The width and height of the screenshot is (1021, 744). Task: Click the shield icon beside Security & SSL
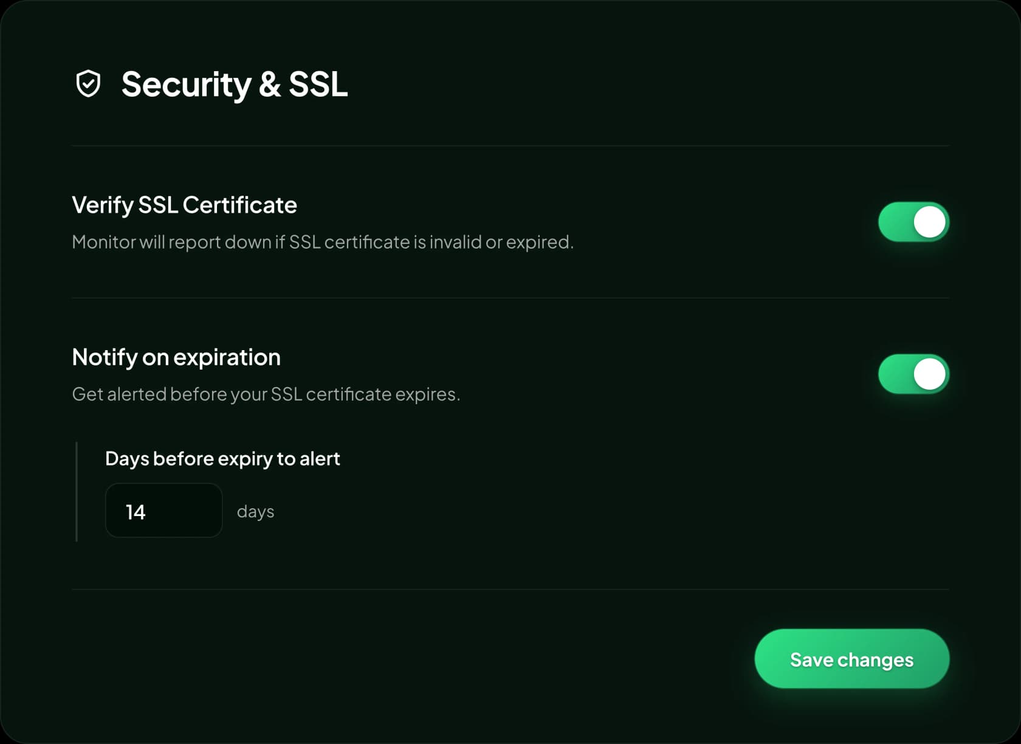coord(88,84)
